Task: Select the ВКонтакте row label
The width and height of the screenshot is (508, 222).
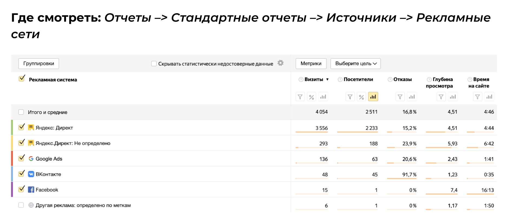Action: click(48, 174)
